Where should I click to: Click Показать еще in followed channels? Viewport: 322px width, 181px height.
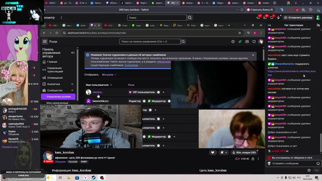[10, 147]
